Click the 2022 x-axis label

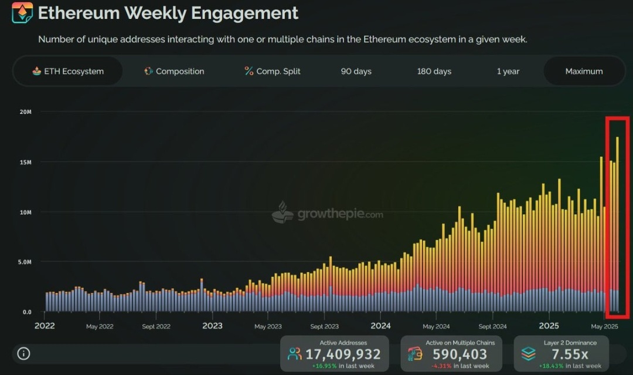pos(45,326)
